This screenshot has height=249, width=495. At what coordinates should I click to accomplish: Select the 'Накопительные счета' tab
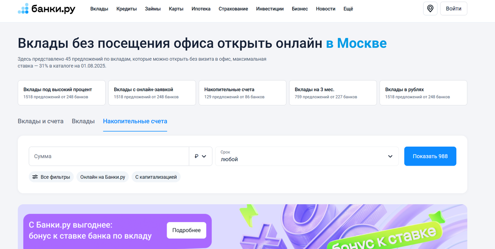[135, 121]
